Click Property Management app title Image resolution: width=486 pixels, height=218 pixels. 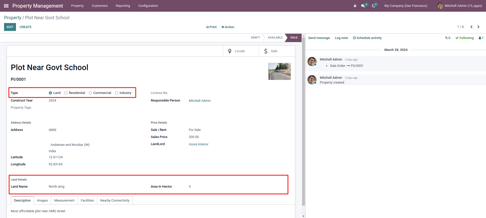click(38, 6)
